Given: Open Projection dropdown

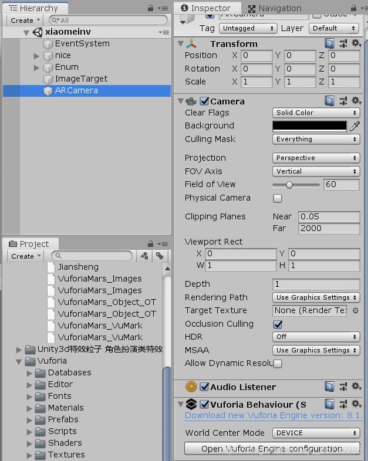Looking at the screenshot, I should coord(316,158).
